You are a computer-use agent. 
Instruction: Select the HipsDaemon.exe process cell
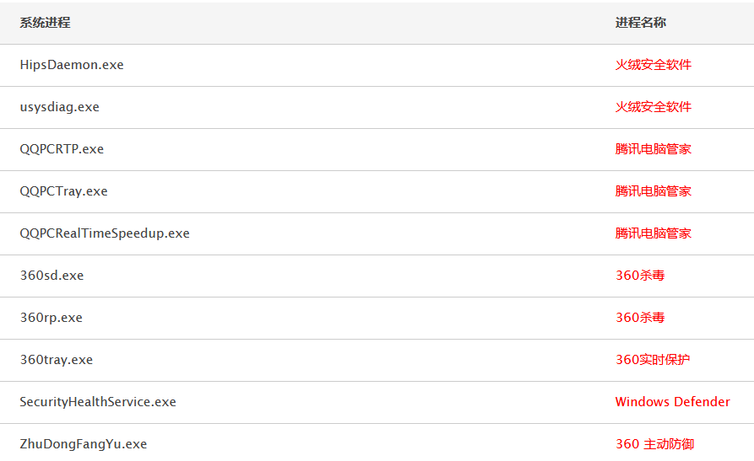(72, 65)
